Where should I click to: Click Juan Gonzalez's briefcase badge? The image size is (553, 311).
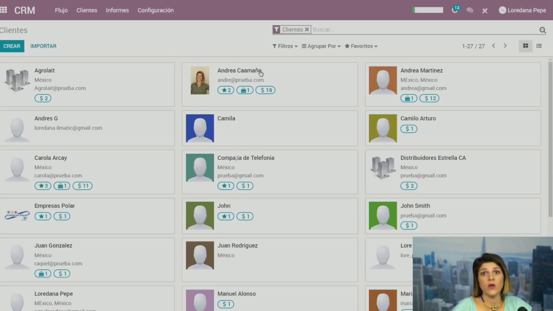coord(43,274)
